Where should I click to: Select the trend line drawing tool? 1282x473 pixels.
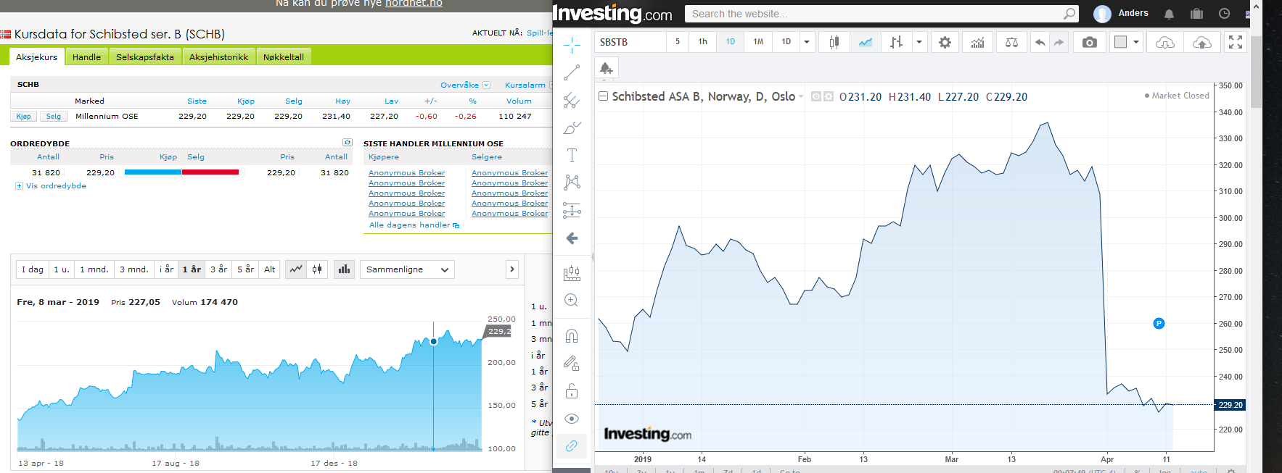point(572,72)
